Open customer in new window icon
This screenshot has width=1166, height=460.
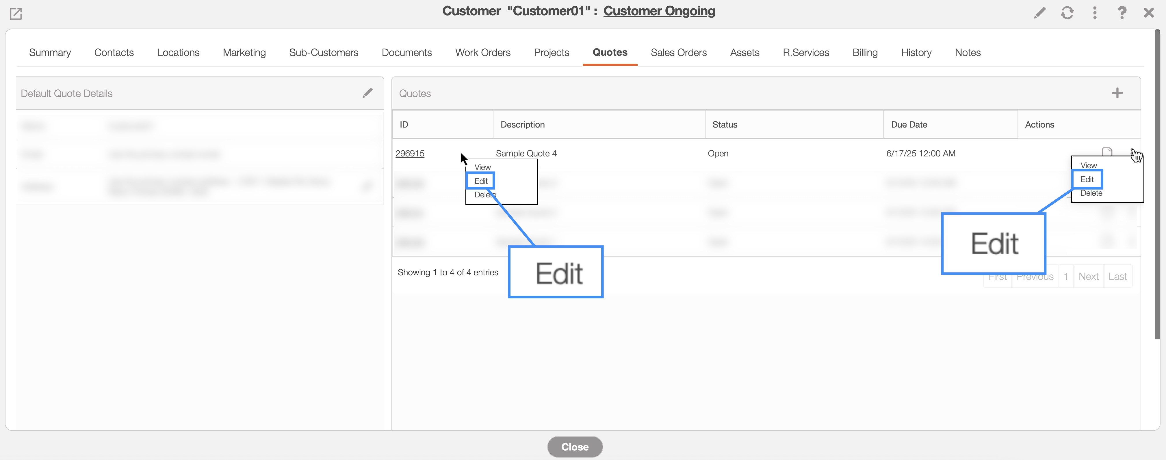(16, 14)
